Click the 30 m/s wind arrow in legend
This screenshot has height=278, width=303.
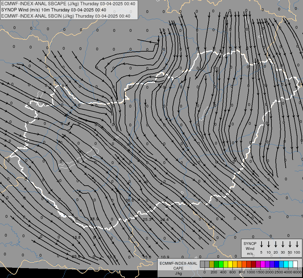(283, 244)
